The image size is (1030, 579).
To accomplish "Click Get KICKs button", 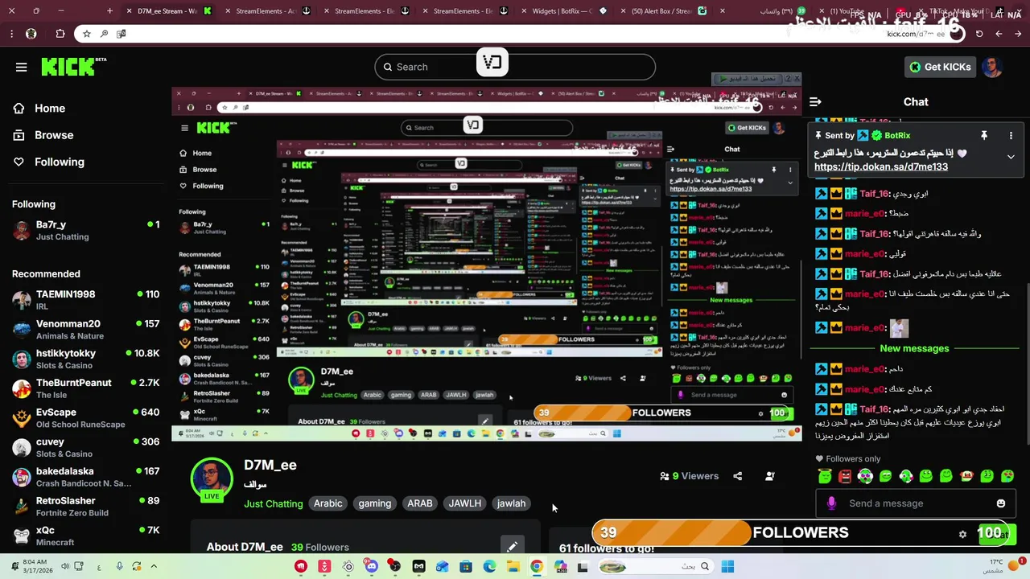I will 939,67.
